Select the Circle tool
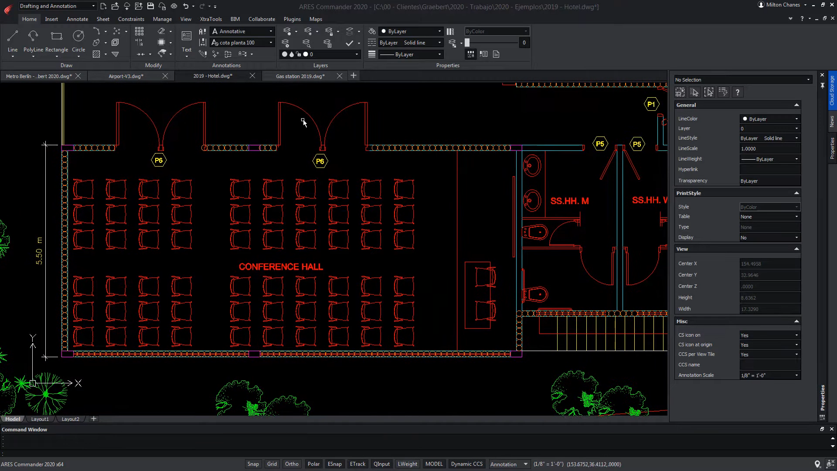Screen dimensions: 837x471 click(x=78, y=41)
